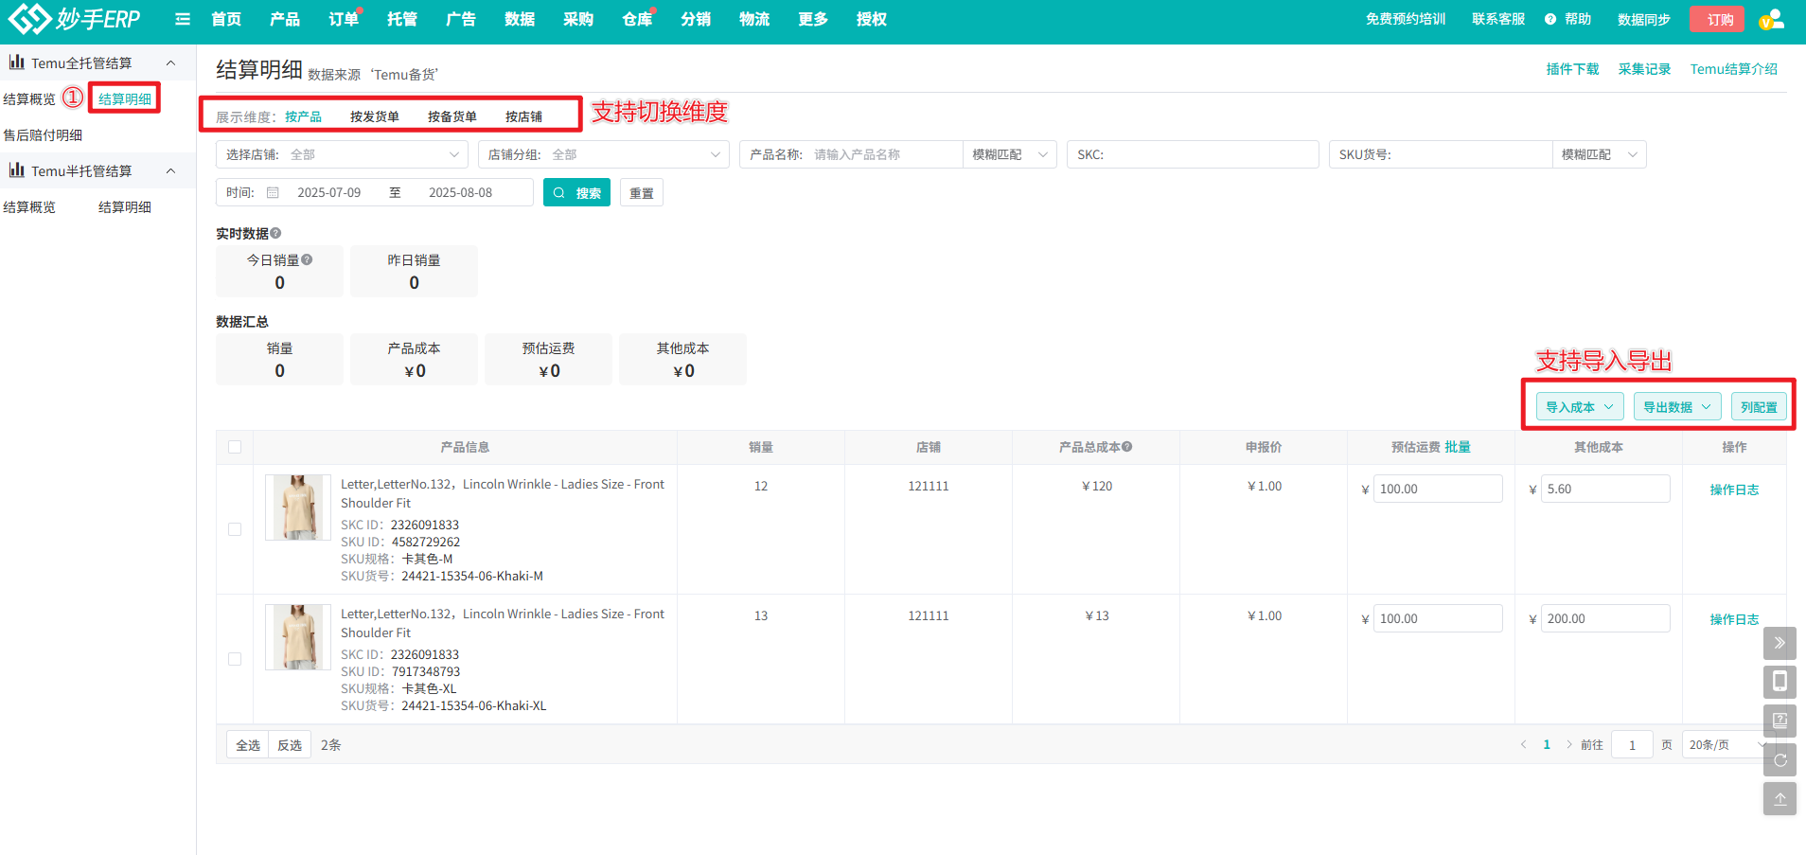This screenshot has height=855, width=1806.
Task: Switch dimension to 按发货单
Action: coord(374,116)
